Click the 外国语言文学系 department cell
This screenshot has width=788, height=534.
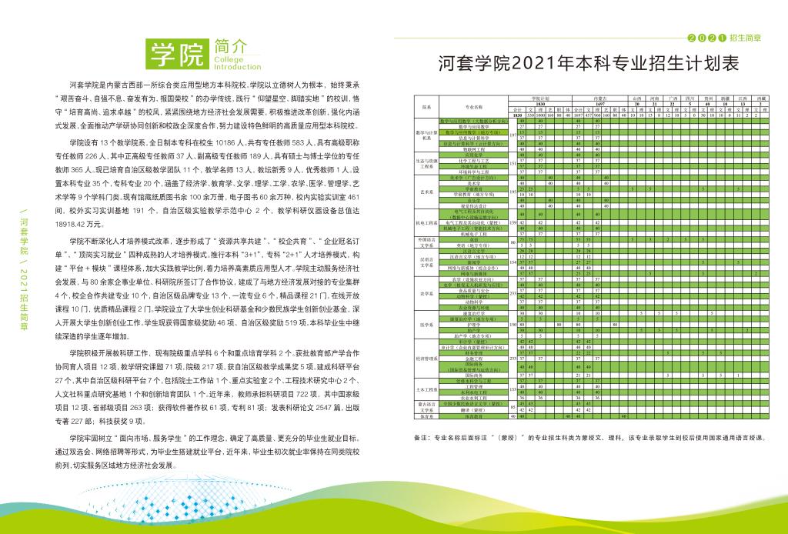(426, 242)
